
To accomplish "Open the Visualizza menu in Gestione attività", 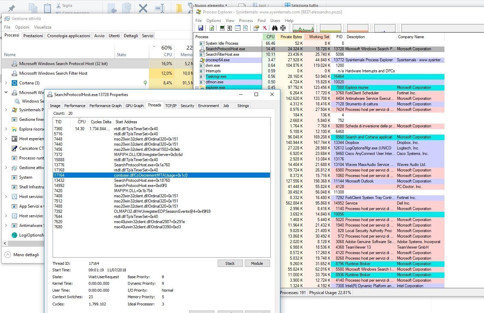I will [x=43, y=27].
